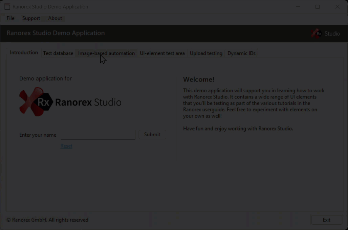Open the Support menu
The width and height of the screenshot is (348, 230).
click(x=31, y=18)
